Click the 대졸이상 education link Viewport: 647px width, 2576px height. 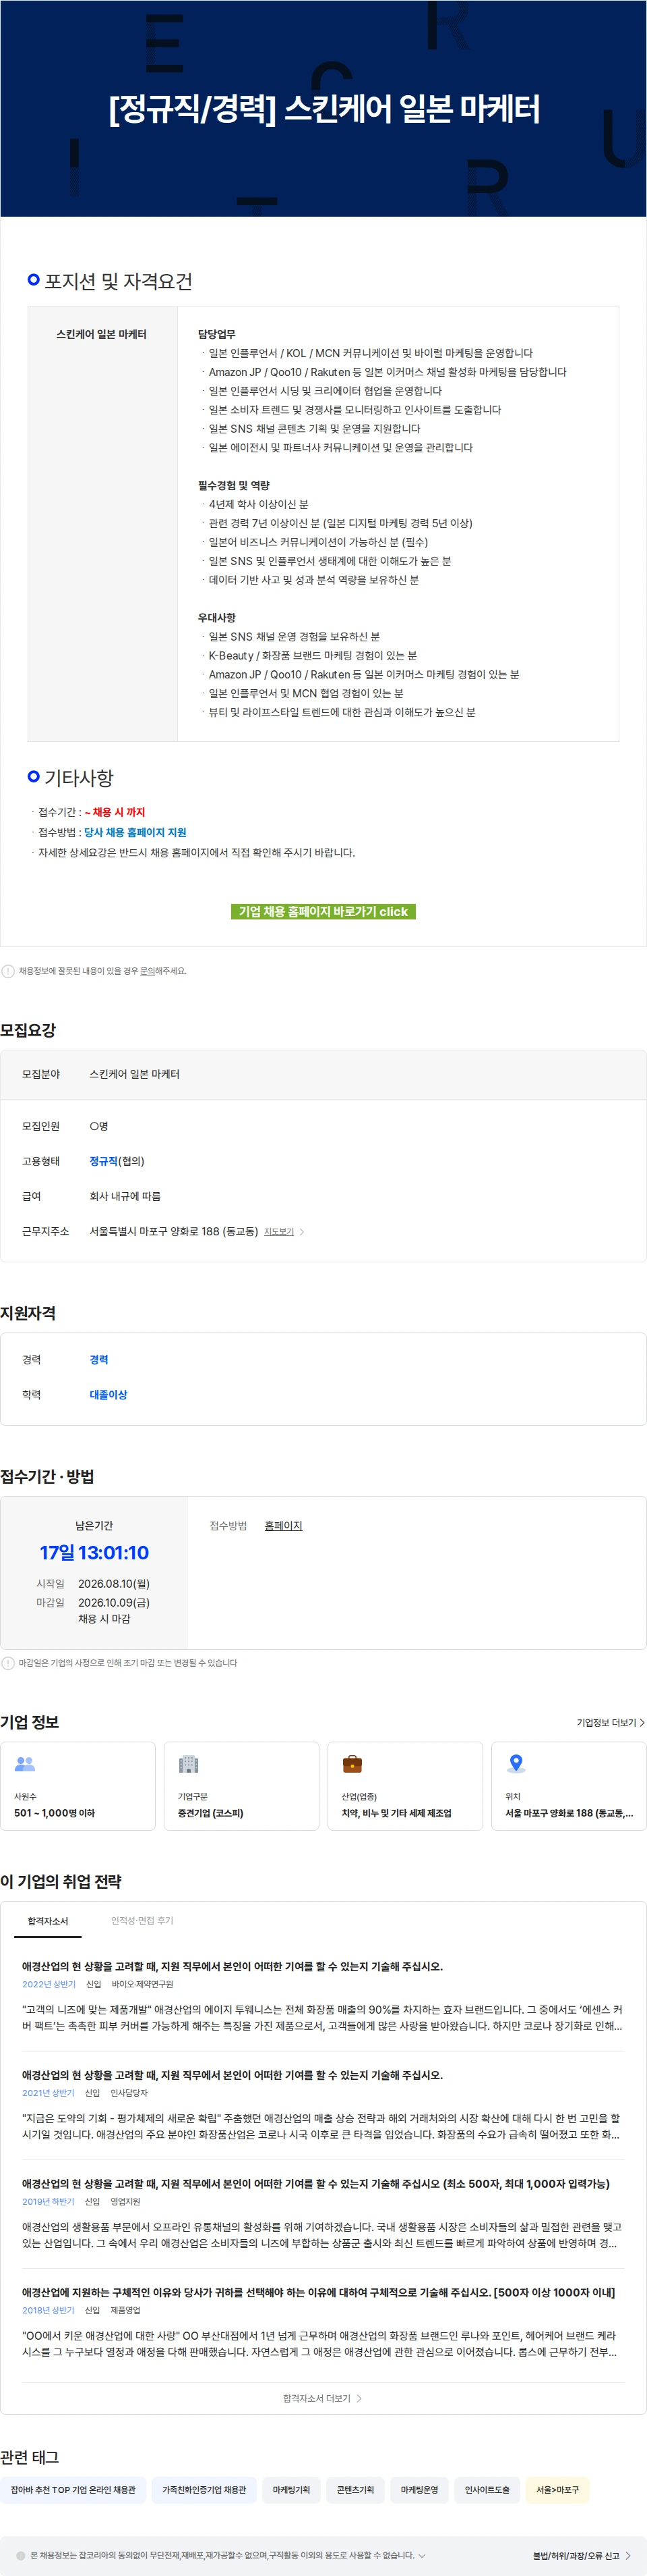[108, 1394]
